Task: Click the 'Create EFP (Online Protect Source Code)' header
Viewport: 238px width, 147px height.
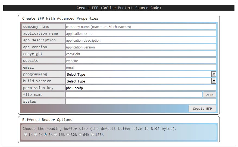Action: tap(119, 8)
